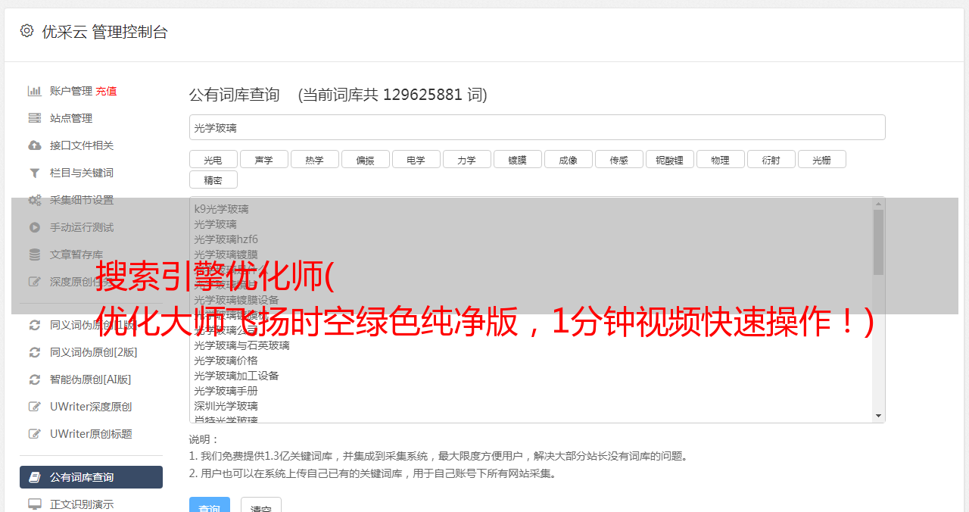This screenshot has width=969, height=512.
Task: Open 同义词伪原创[2版] page
Action: click(94, 352)
